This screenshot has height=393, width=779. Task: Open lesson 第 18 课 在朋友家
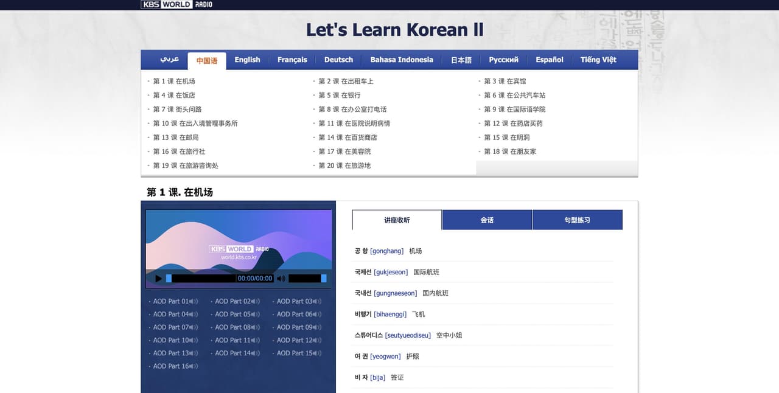coord(510,151)
